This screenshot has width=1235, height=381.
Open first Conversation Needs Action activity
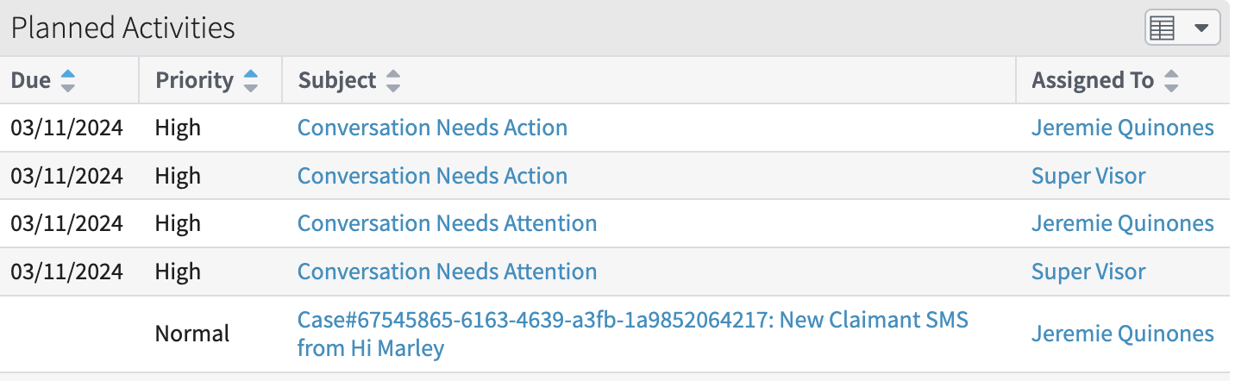tap(432, 128)
